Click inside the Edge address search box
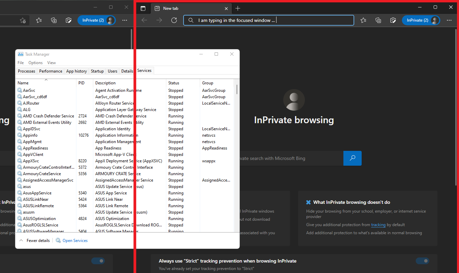Image resolution: width=459 pixels, height=273 pixels. point(268,20)
